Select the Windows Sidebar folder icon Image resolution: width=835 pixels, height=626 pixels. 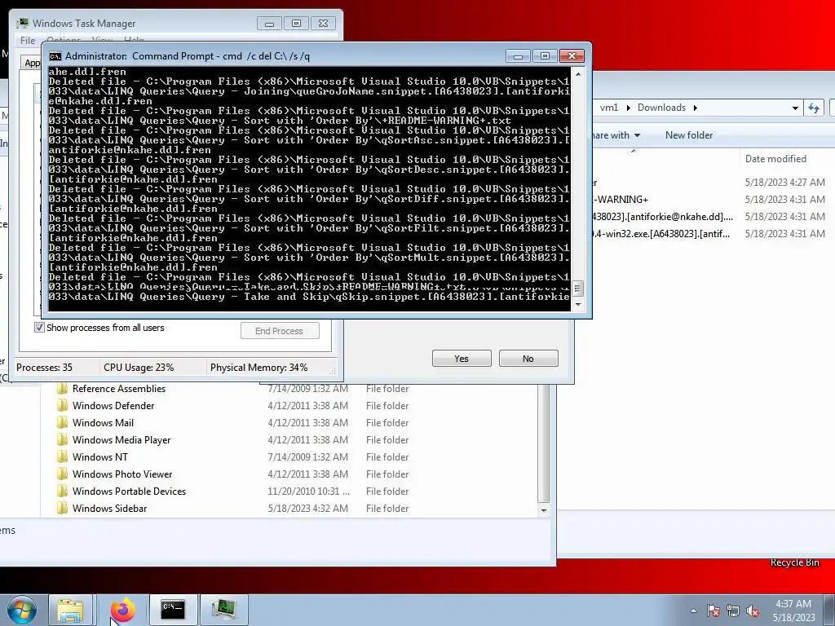click(x=62, y=508)
